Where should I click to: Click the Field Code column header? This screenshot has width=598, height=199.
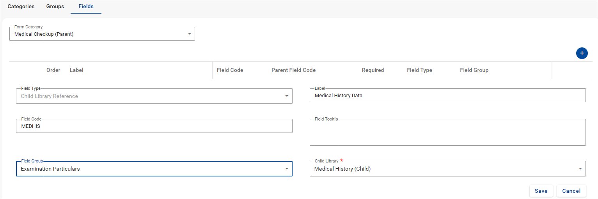(230, 70)
